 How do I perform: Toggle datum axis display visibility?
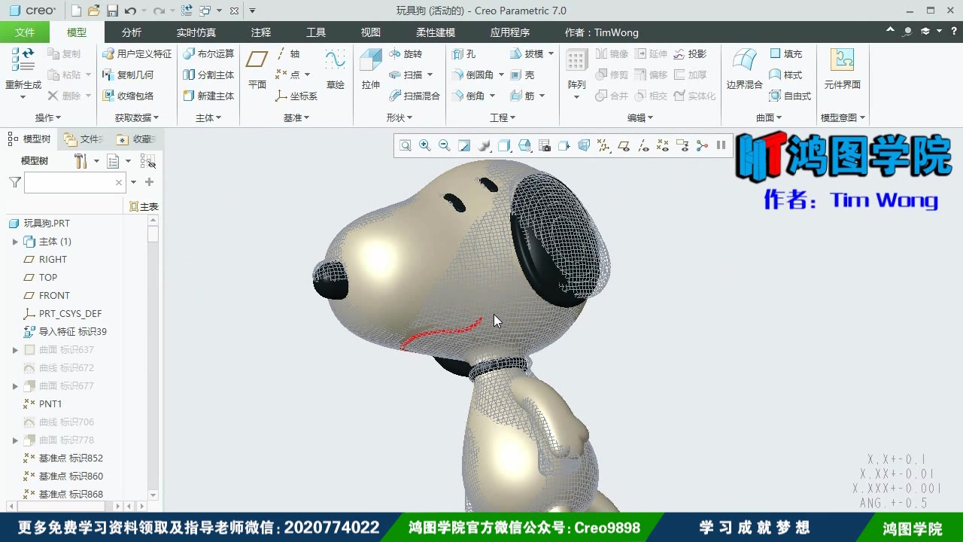click(643, 145)
